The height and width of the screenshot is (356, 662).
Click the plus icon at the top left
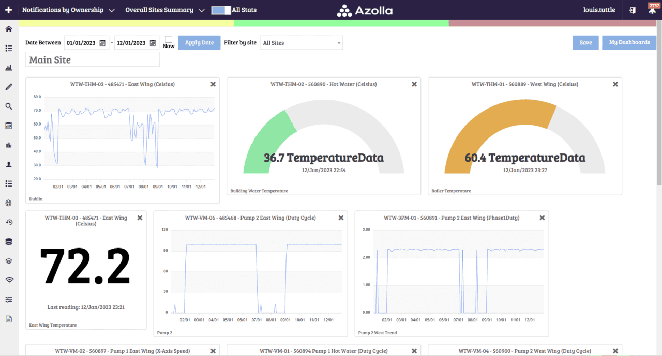[x=8, y=9]
